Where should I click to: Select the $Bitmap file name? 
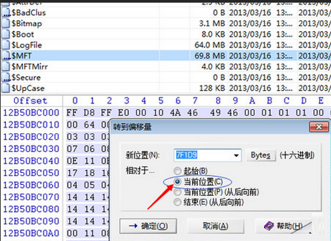point(27,23)
